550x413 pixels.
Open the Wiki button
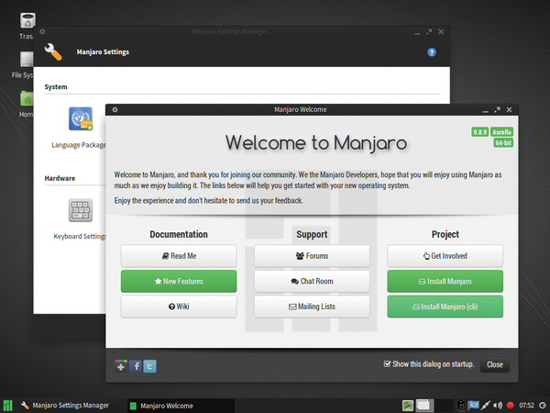[x=179, y=307]
